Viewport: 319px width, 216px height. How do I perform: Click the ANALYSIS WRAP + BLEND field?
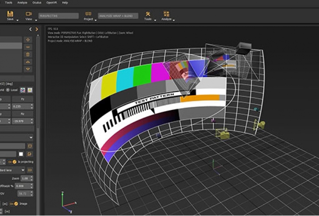pyautogui.click(x=118, y=16)
